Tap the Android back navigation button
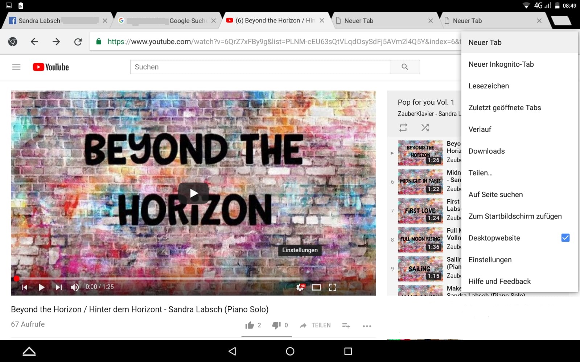Viewport: 580px width, 362px height. click(x=232, y=351)
